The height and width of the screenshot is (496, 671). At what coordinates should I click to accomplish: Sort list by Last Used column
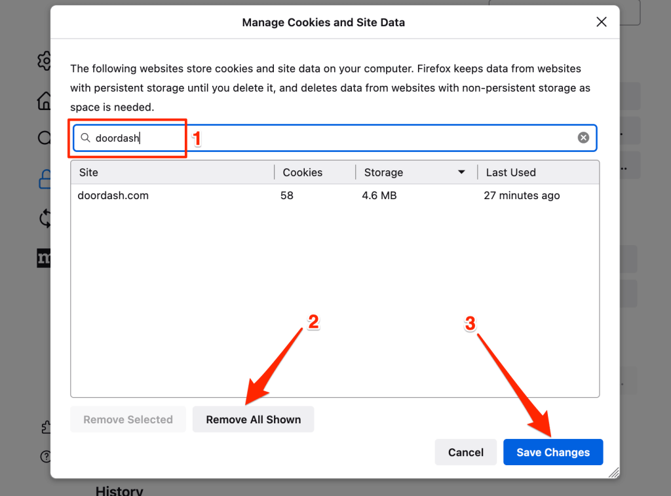(537, 172)
